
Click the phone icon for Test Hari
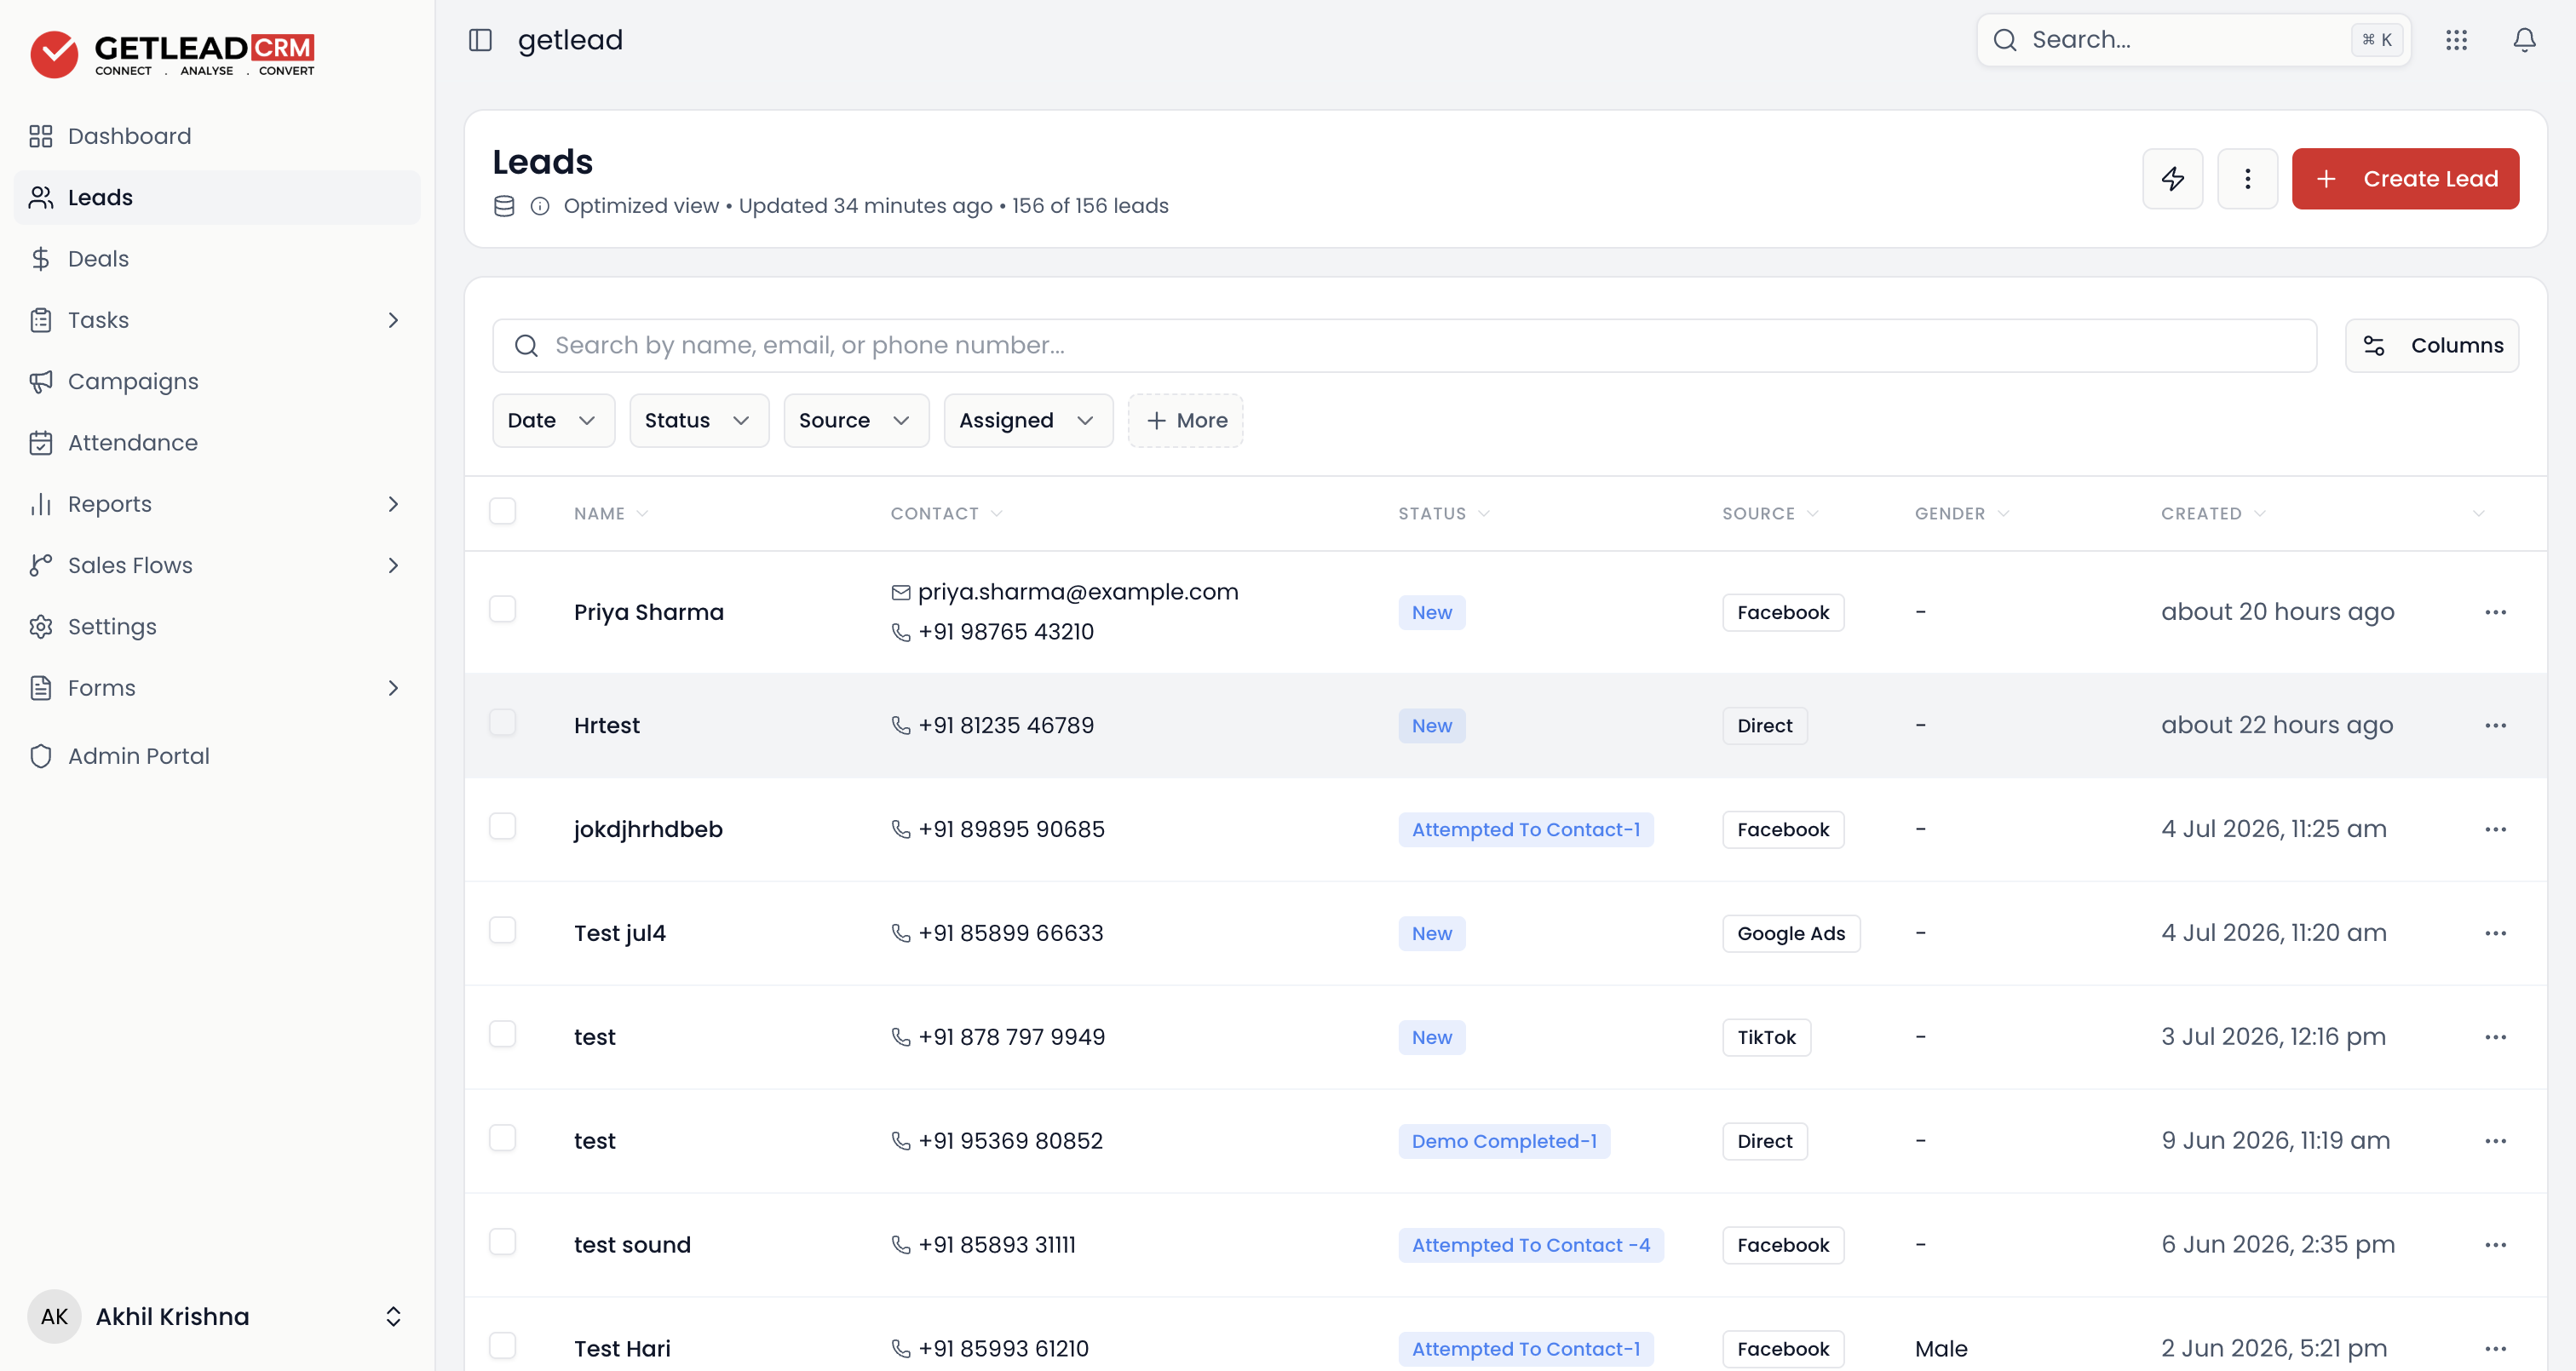click(x=900, y=1349)
